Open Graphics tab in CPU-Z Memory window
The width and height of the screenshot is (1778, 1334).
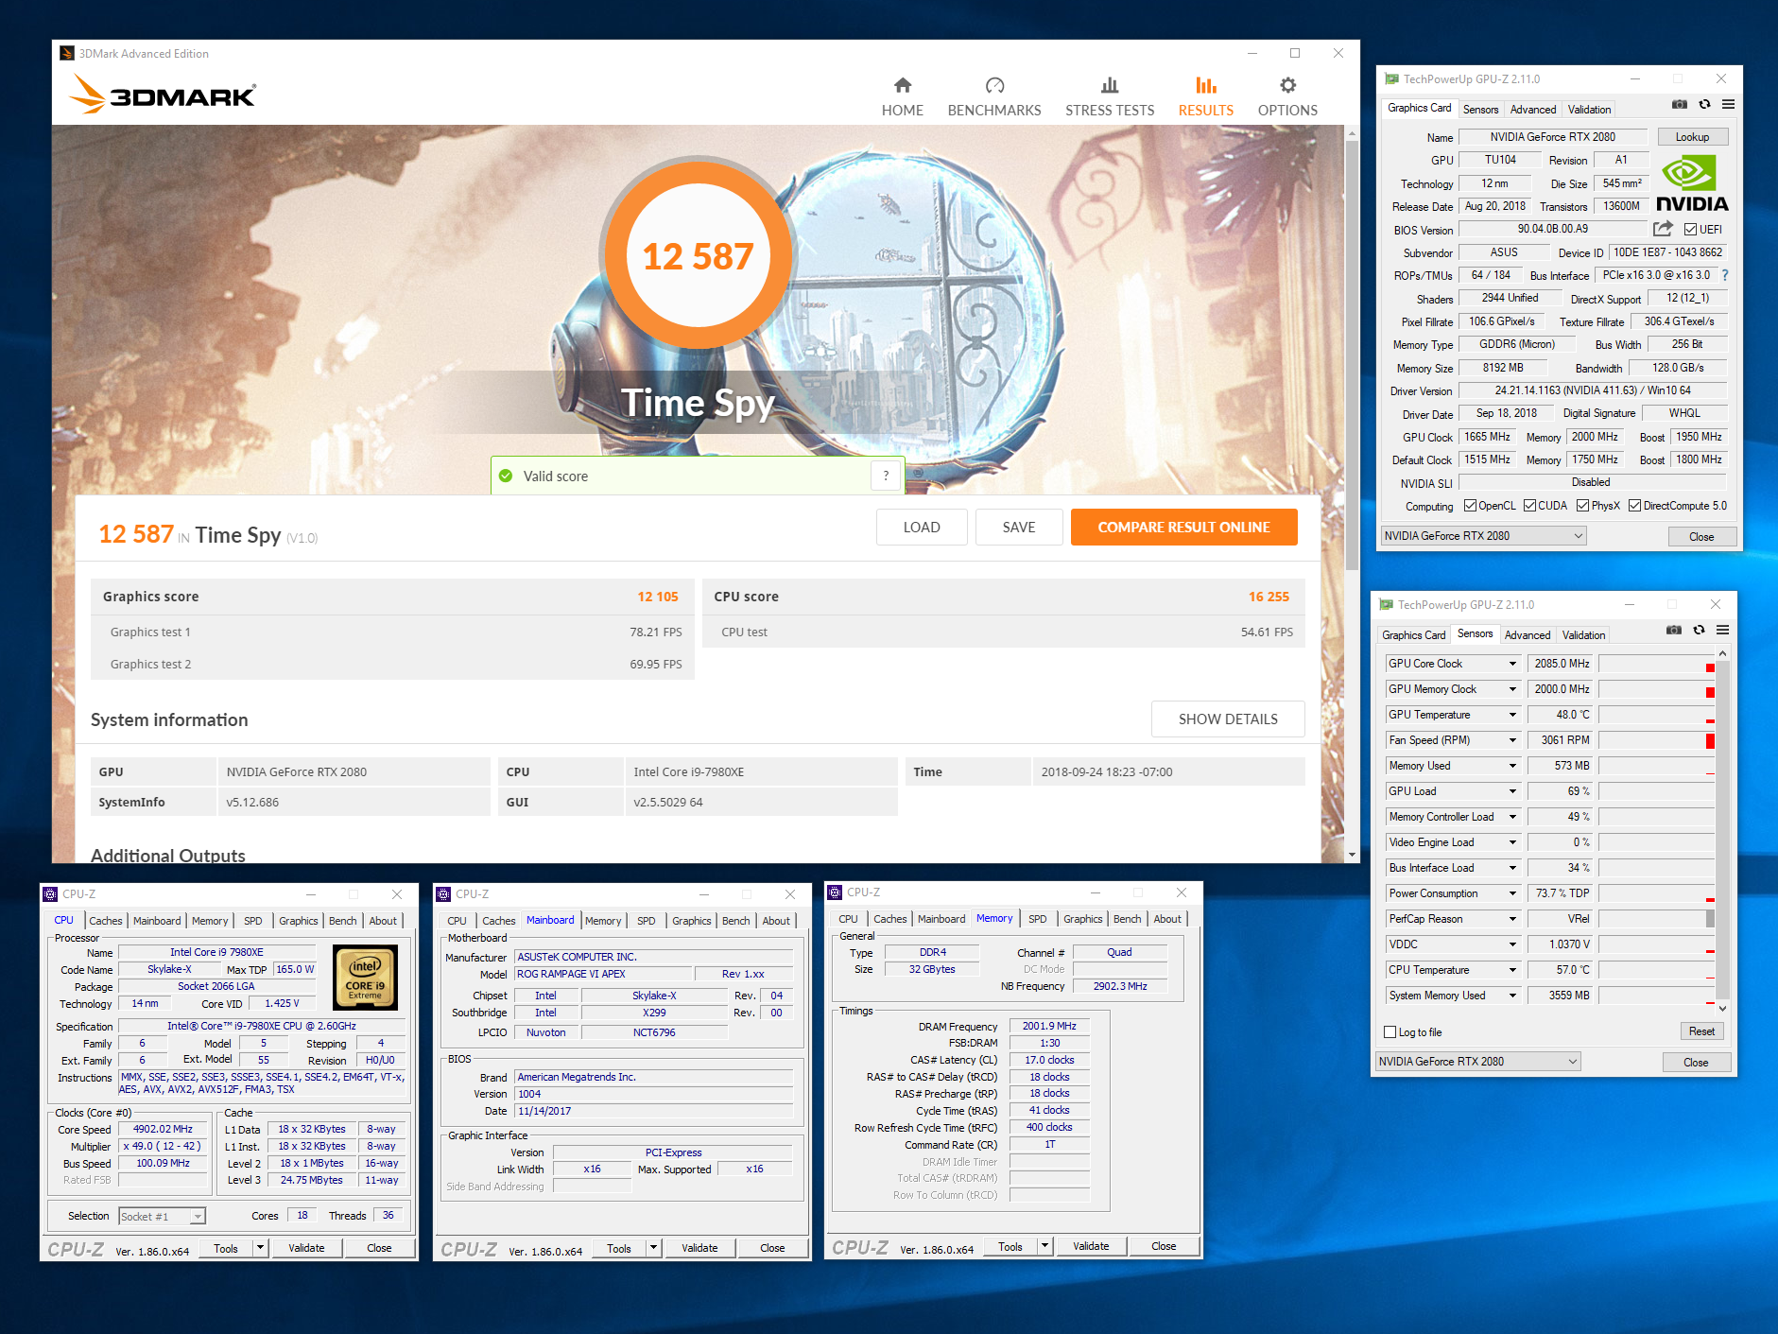tap(1082, 919)
